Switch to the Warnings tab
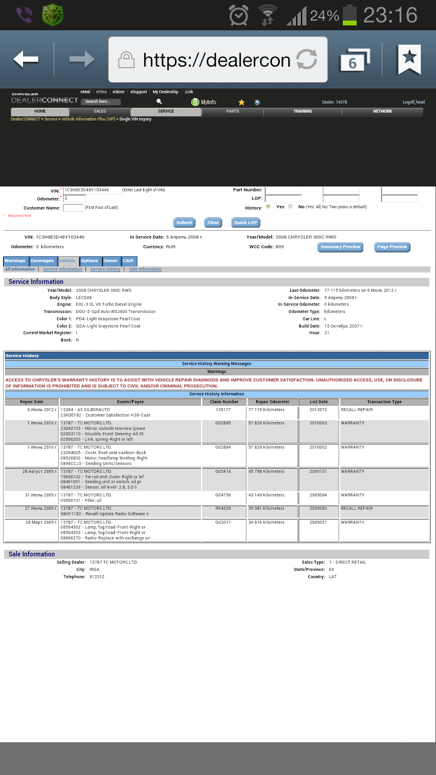The height and width of the screenshot is (775, 436). tap(15, 261)
